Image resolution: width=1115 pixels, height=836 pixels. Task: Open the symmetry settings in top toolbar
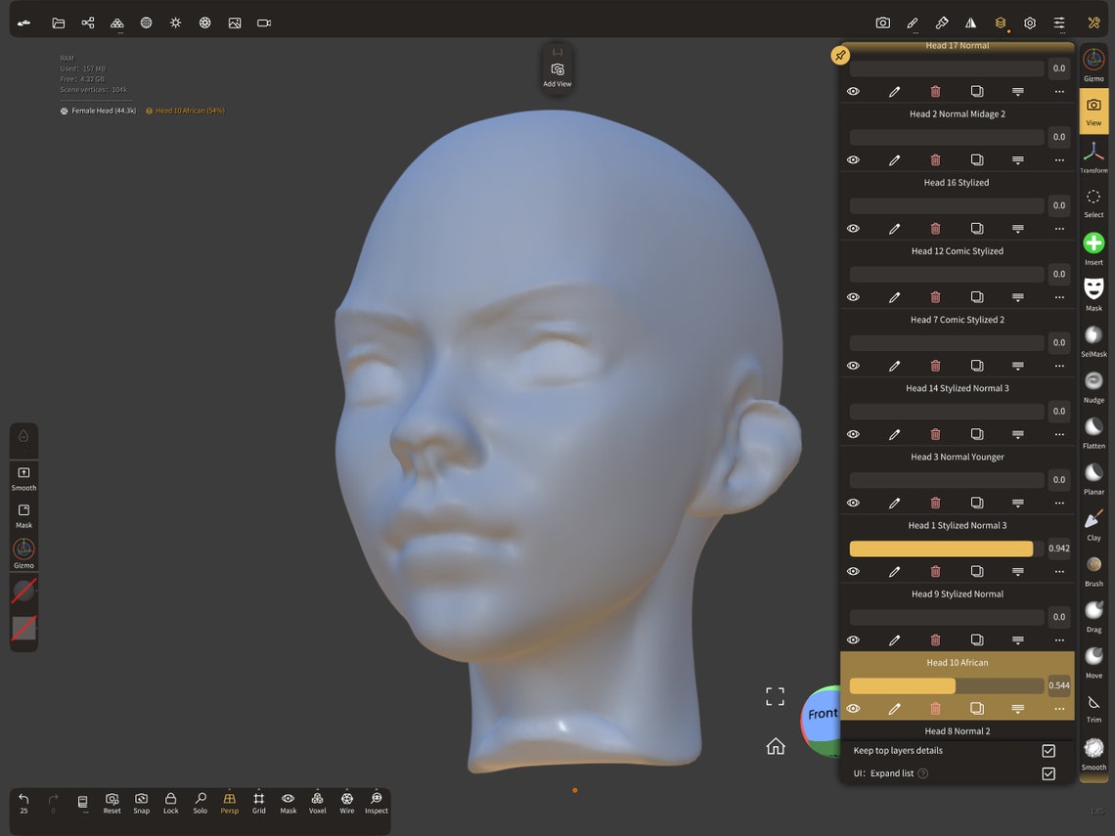[971, 22]
